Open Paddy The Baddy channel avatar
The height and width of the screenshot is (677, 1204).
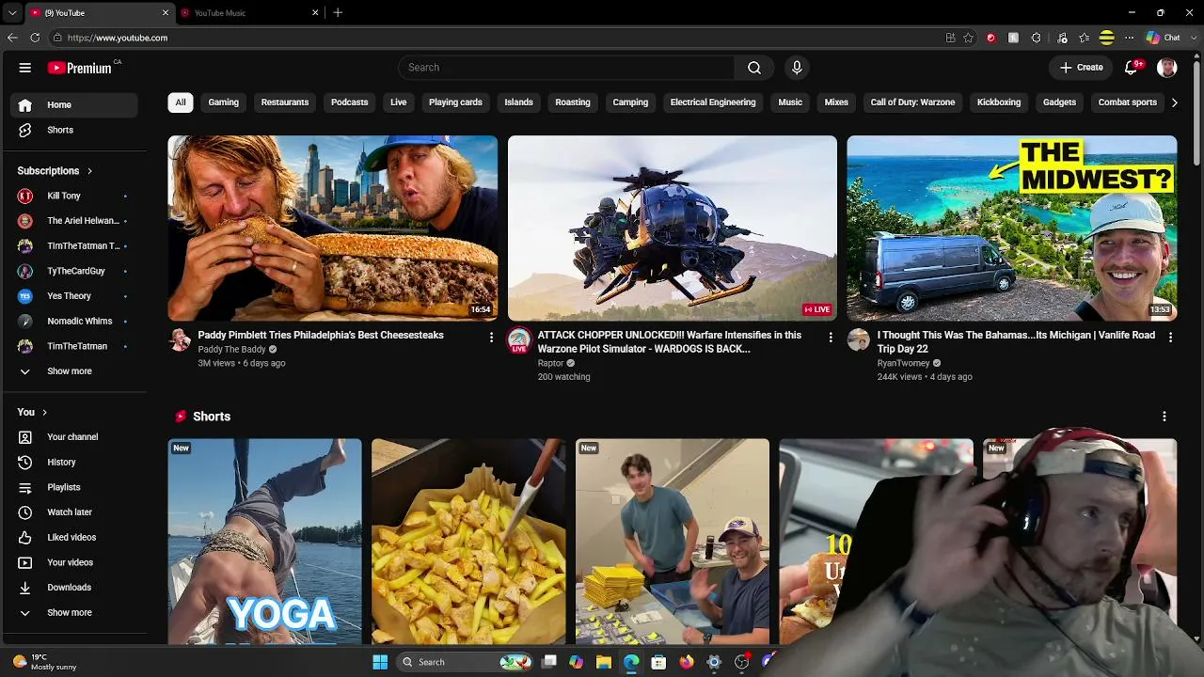[x=180, y=339]
